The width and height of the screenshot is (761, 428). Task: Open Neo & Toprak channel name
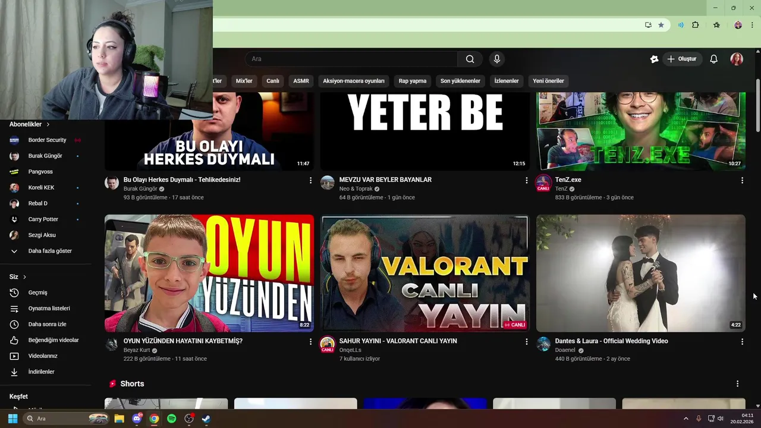click(356, 189)
